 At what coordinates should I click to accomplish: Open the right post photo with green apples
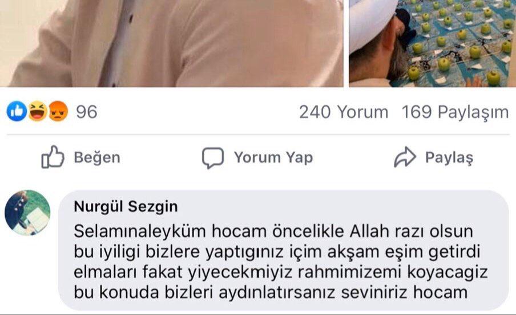[433, 43]
